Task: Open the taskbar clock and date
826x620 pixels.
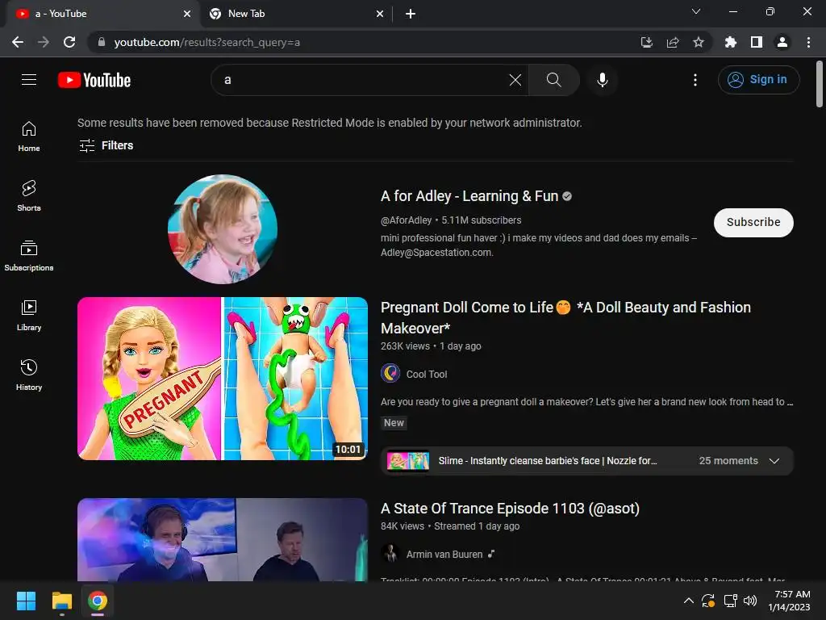Action: point(789,601)
